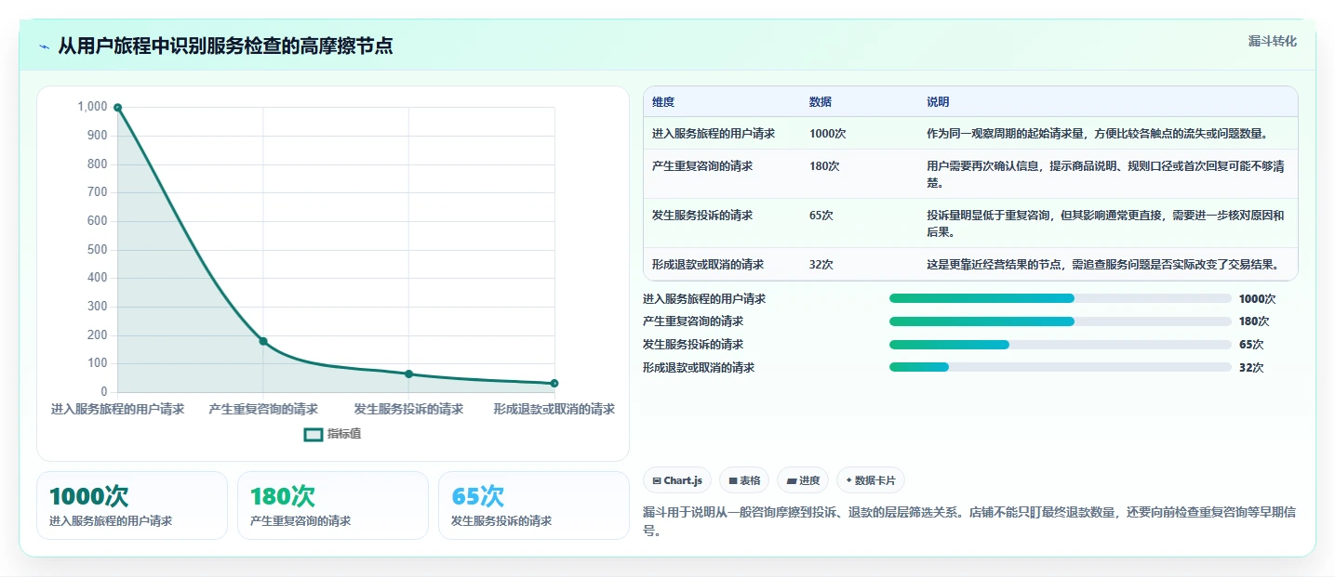Click the chart point for 发生服务投诉的请求

(408, 374)
